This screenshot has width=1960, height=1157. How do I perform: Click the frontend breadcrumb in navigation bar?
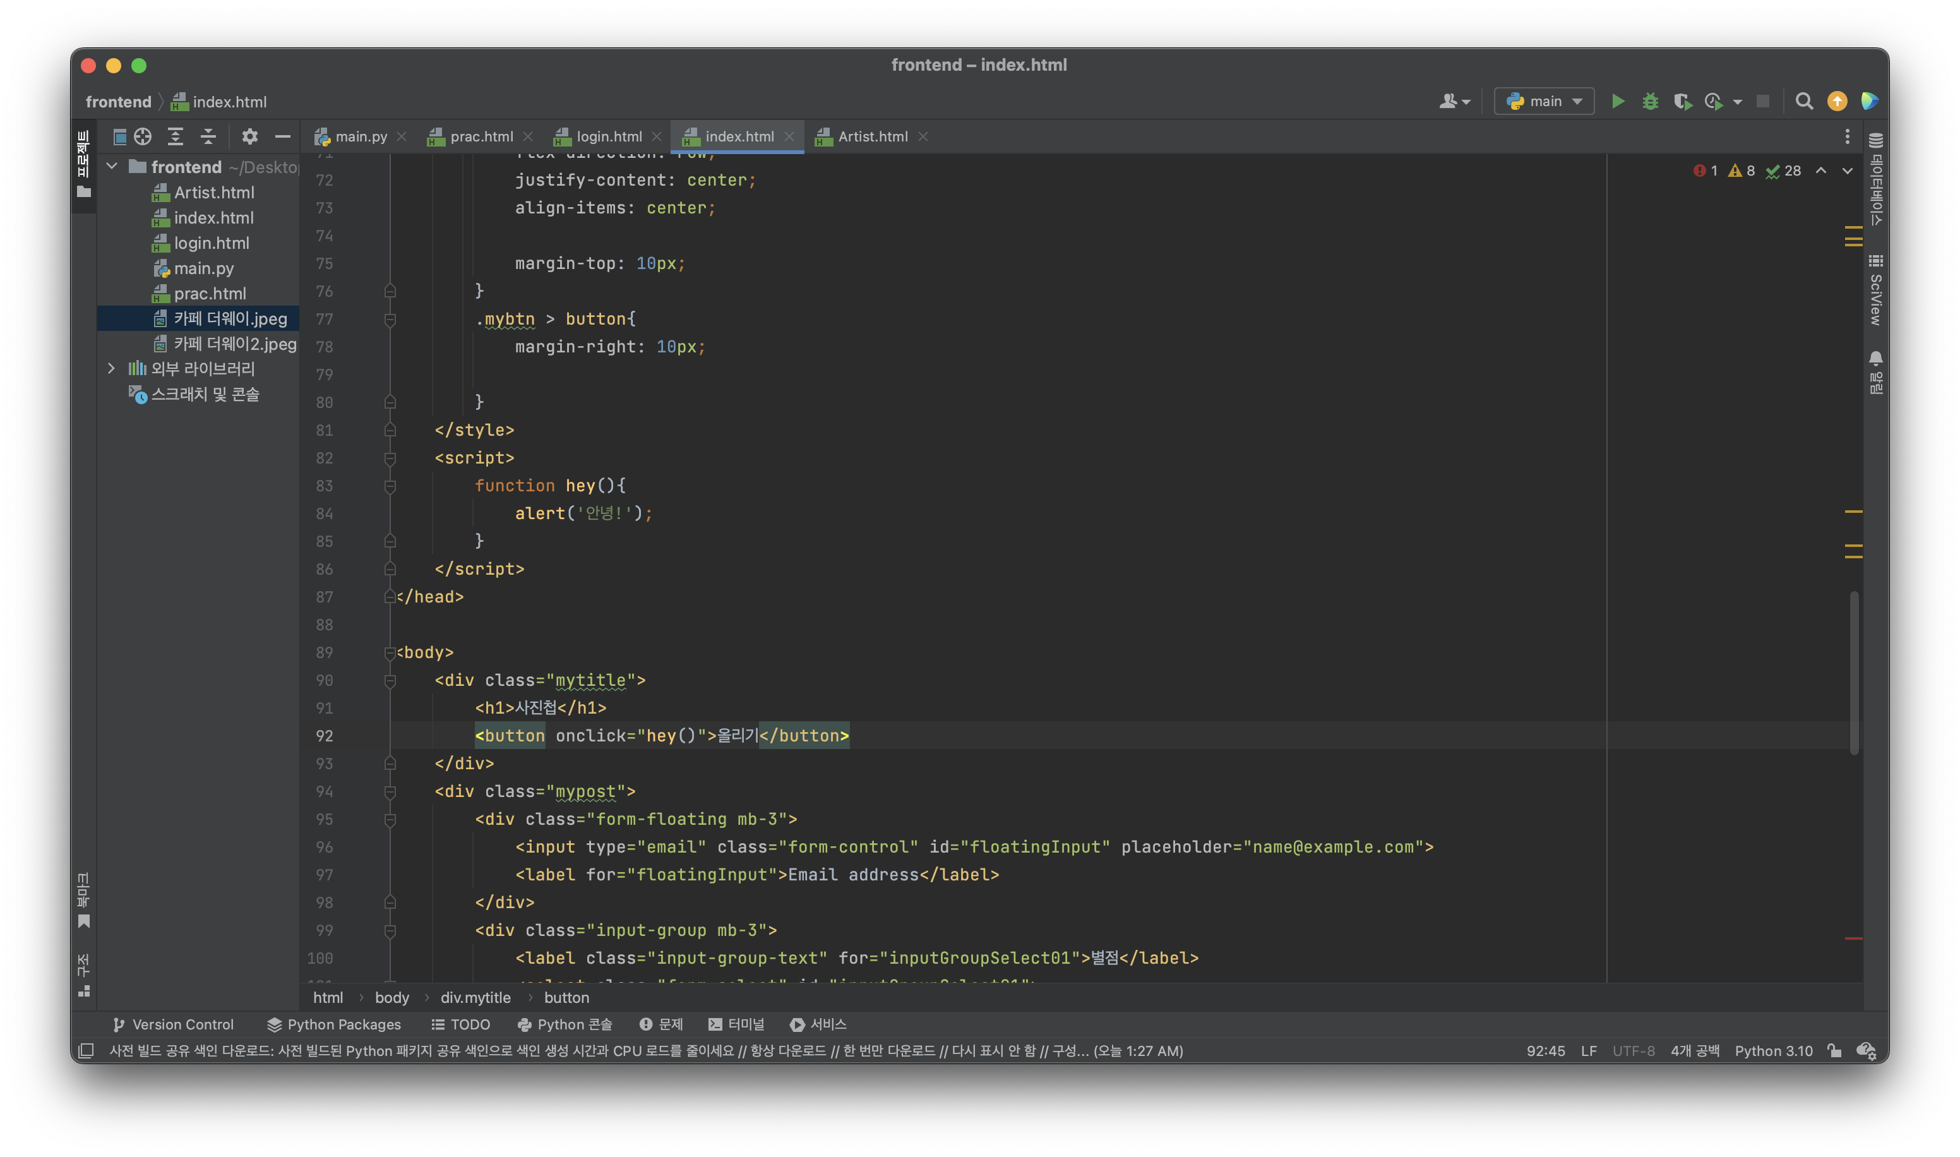pyautogui.click(x=119, y=101)
